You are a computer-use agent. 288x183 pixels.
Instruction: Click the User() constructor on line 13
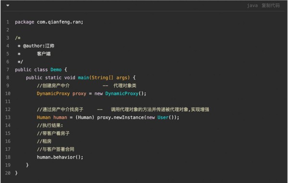[x=165, y=117]
